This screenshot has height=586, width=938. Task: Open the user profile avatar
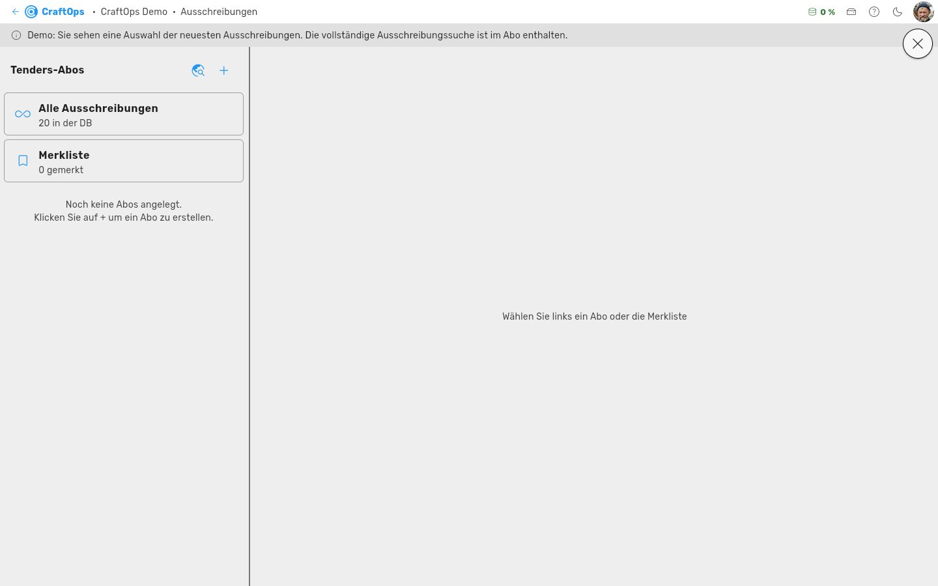(x=924, y=12)
